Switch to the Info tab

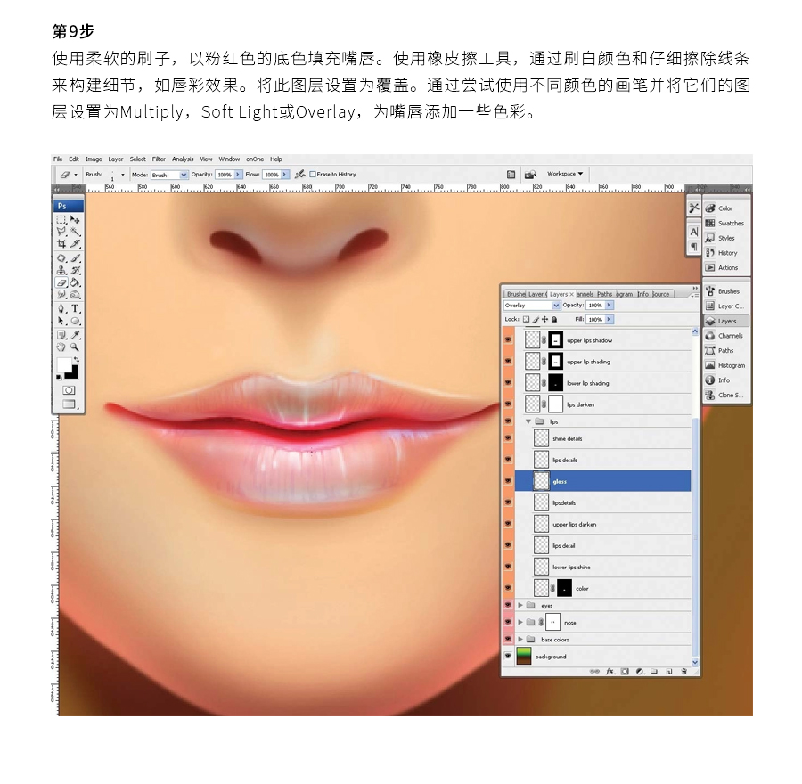point(642,294)
